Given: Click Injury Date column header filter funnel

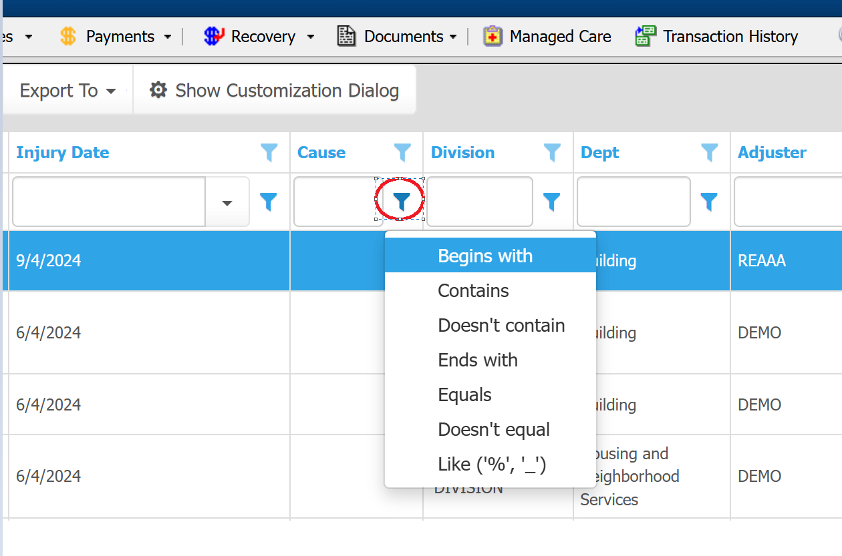Looking at the screenshot, I should point(269,153).
